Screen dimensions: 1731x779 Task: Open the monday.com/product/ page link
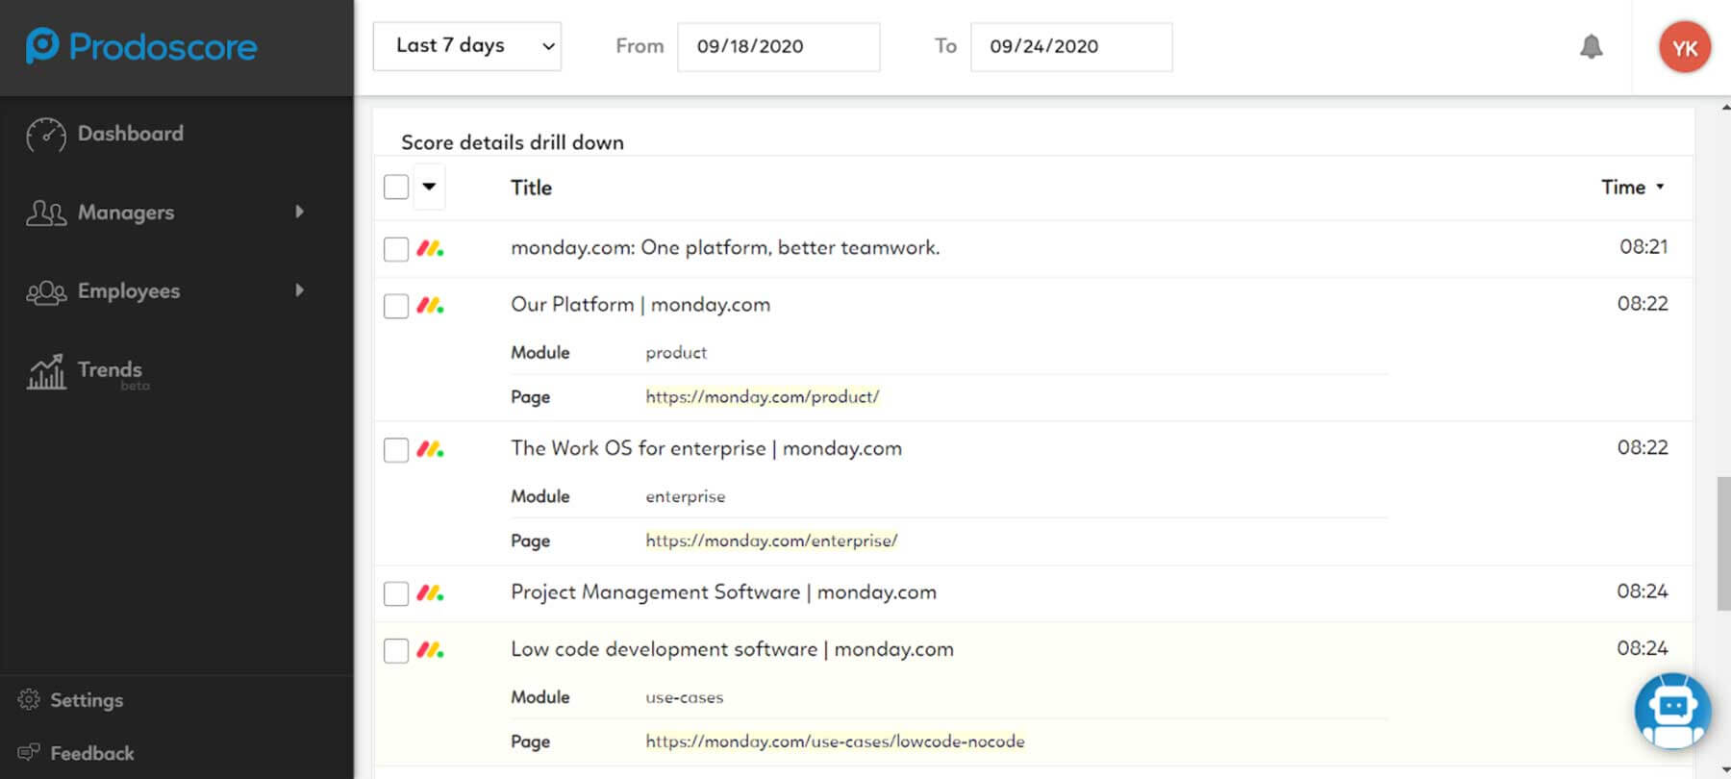(763, 396)
